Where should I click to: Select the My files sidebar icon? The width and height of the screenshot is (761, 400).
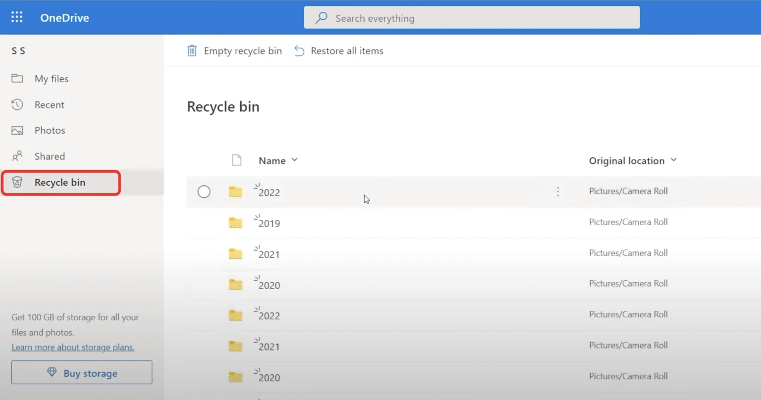[17, 78]
